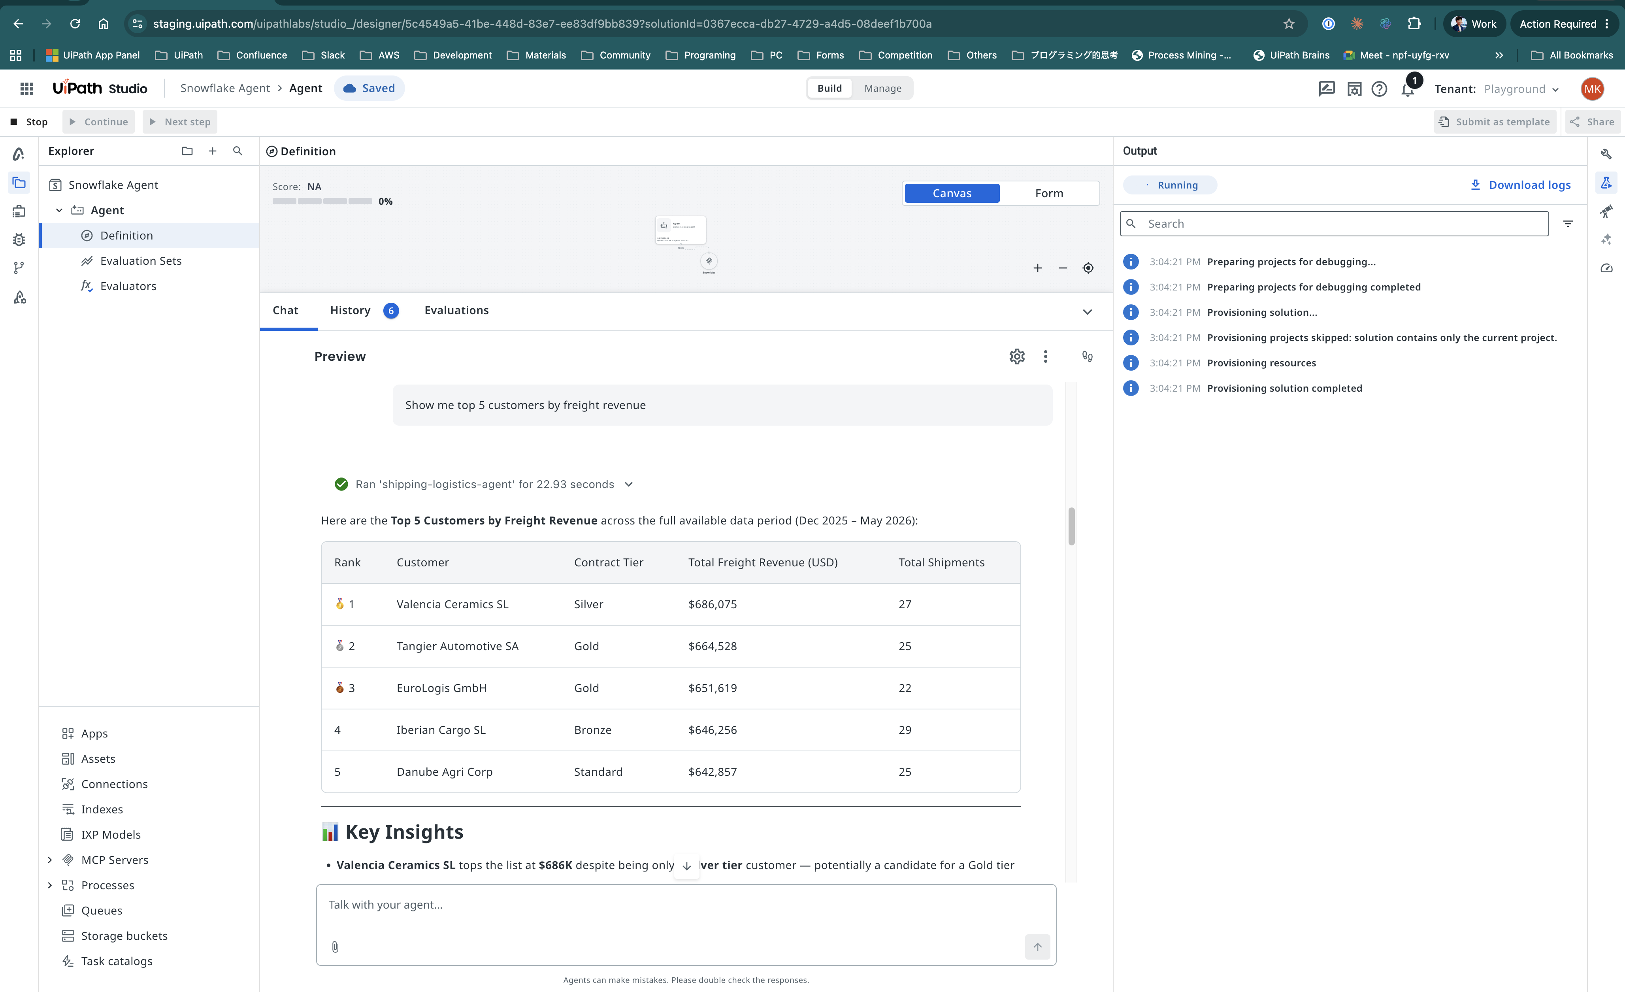Expand the Processes node
Viewport: 1625px width, 992px height.
50,885
